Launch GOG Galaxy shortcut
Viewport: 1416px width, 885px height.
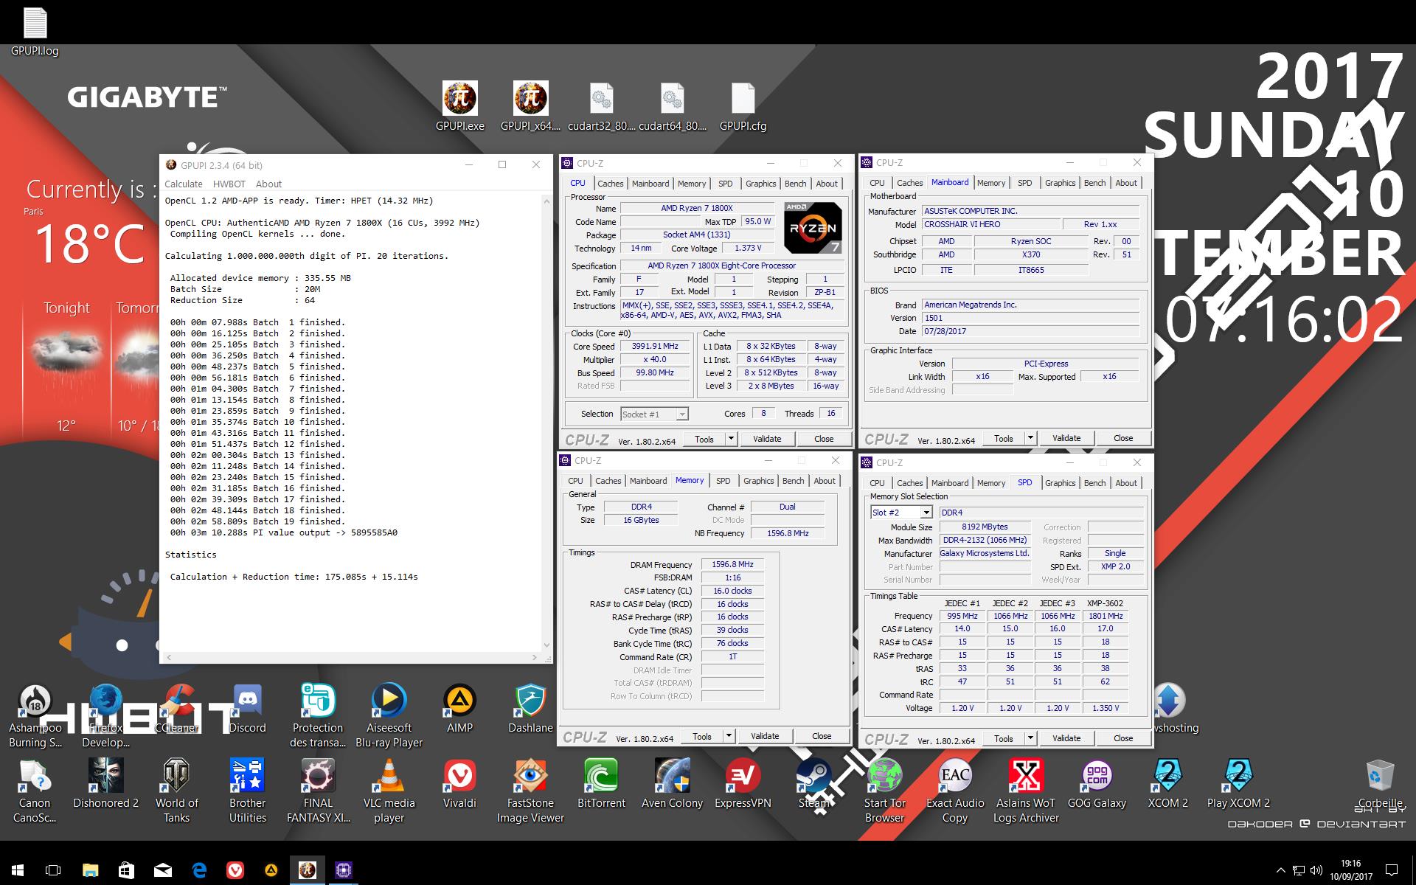pyautogui.click(x=1097, y=783)
